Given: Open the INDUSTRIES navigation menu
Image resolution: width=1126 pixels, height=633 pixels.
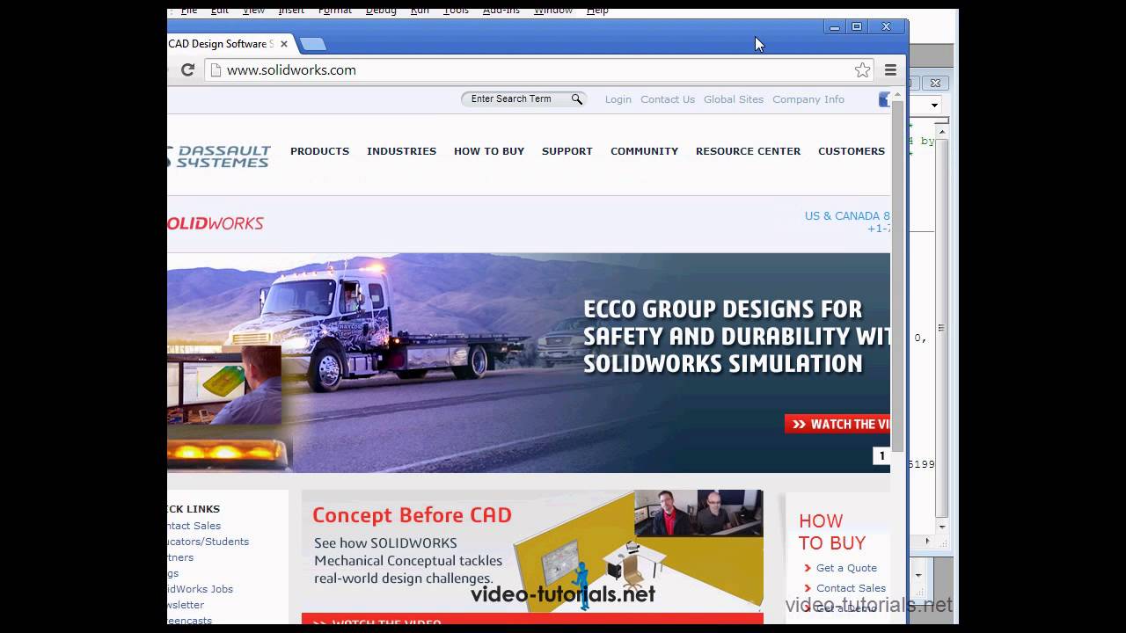Looking at the screenshot, I should pyautogui.click(x=401, y=151).
